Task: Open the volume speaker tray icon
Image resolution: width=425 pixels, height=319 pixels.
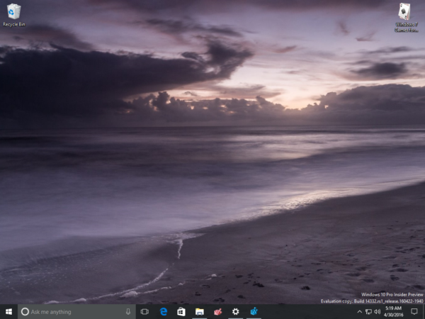Action: [377, 312]
